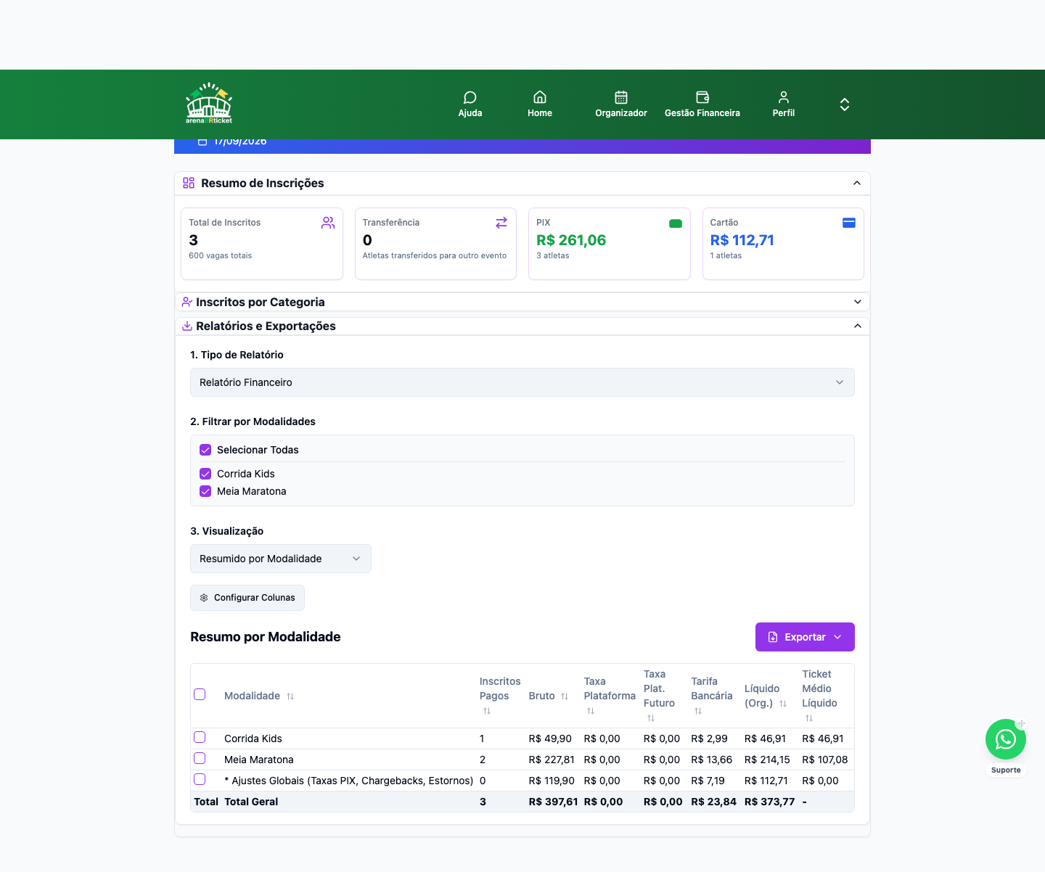Open Gestão Financeira wallet icon
Image resolution: width=1045 pixels, height=872 pixels.
[702, 97]
